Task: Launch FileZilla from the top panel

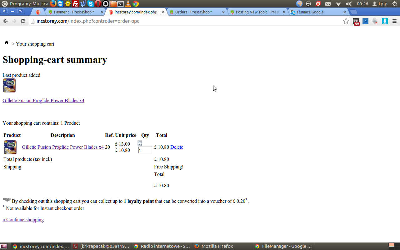Action: point(75,4)
